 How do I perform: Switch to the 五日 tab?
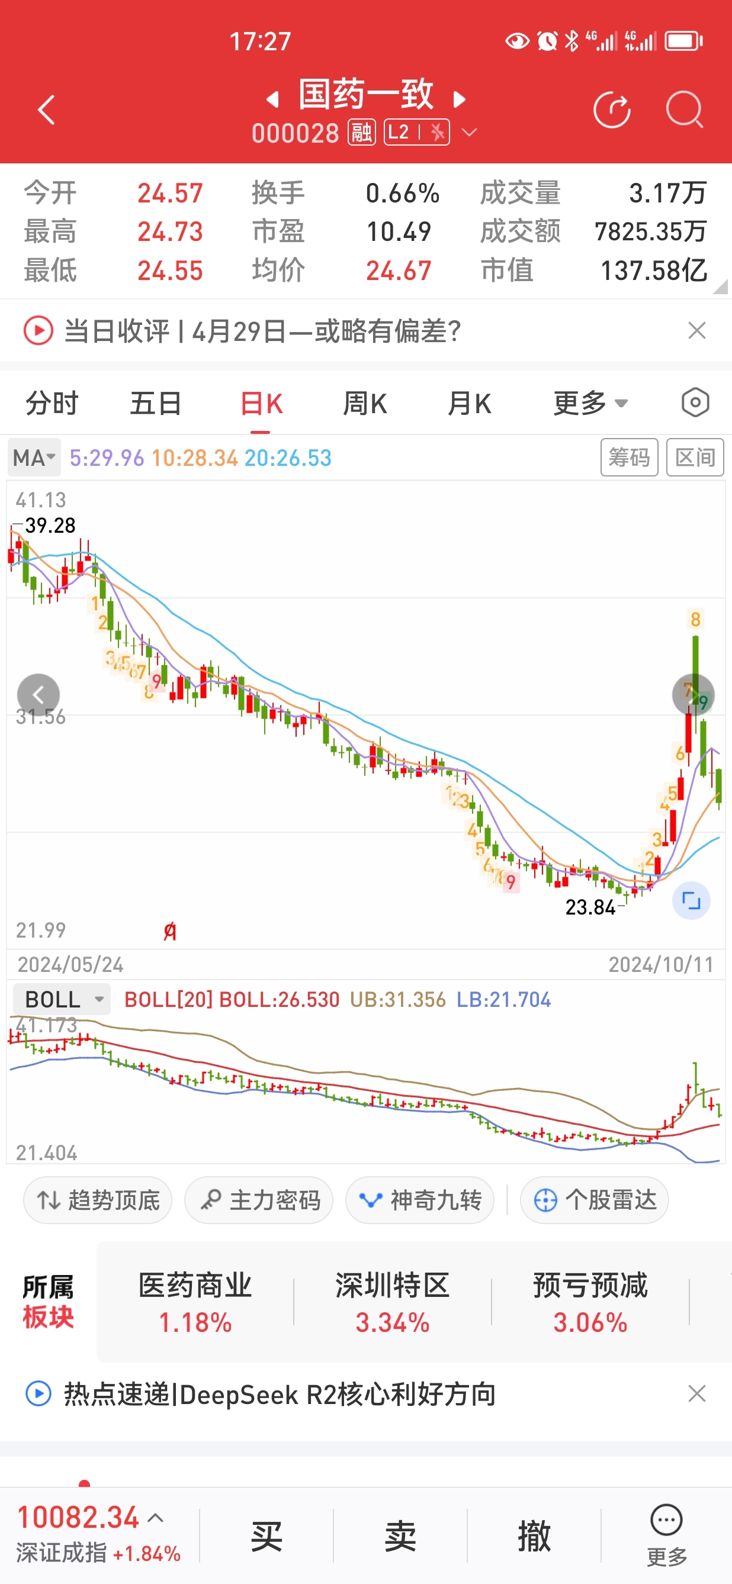coord(156,403)
